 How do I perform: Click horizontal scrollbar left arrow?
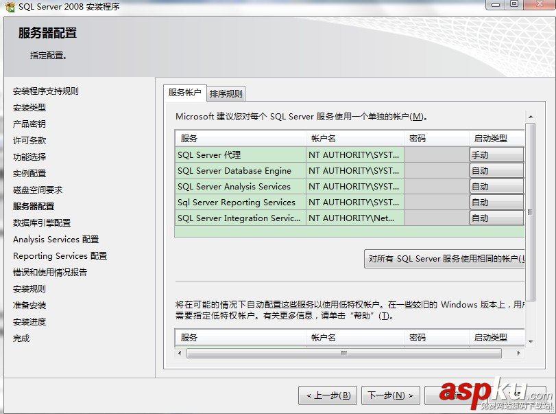pos(180,353)
